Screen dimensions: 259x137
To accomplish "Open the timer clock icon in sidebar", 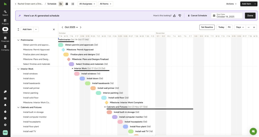I will click(x=5, y=111).
